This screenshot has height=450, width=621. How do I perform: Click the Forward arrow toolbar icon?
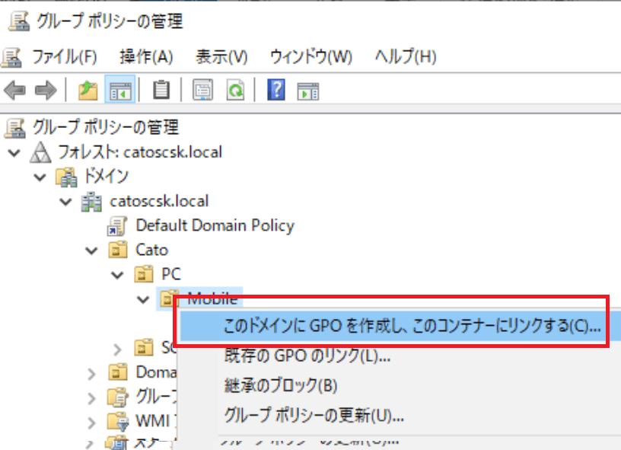pos(46,91)
